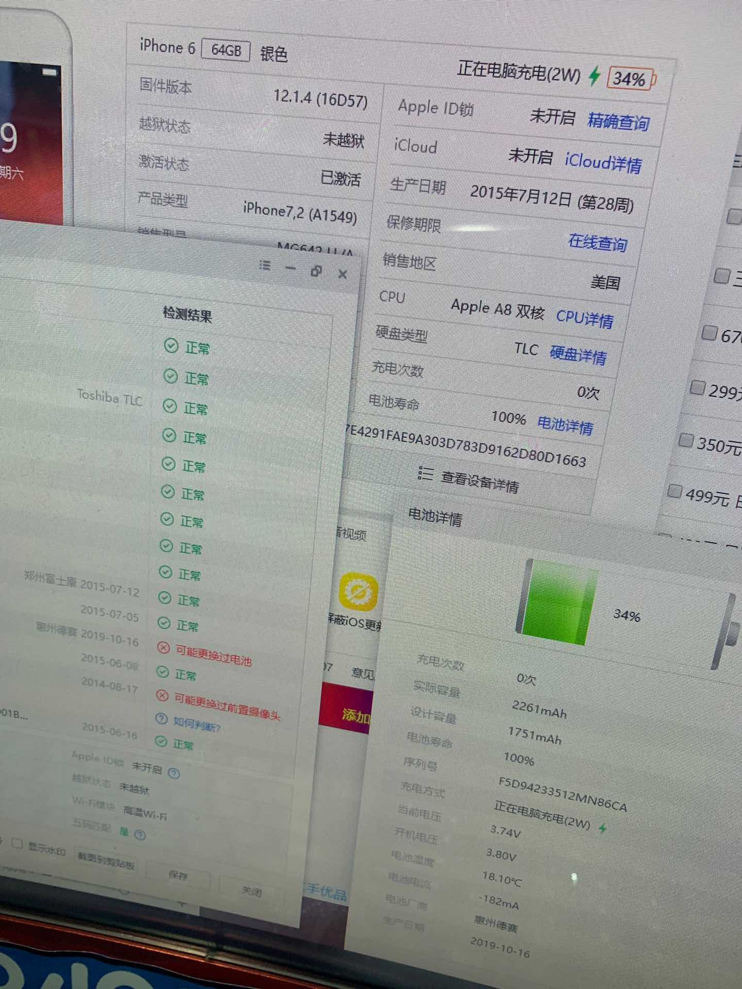The width and height of the screenshot is (742, 989).
Task: Click the menu list icon in report window title bar
Action: pos(265,265)
